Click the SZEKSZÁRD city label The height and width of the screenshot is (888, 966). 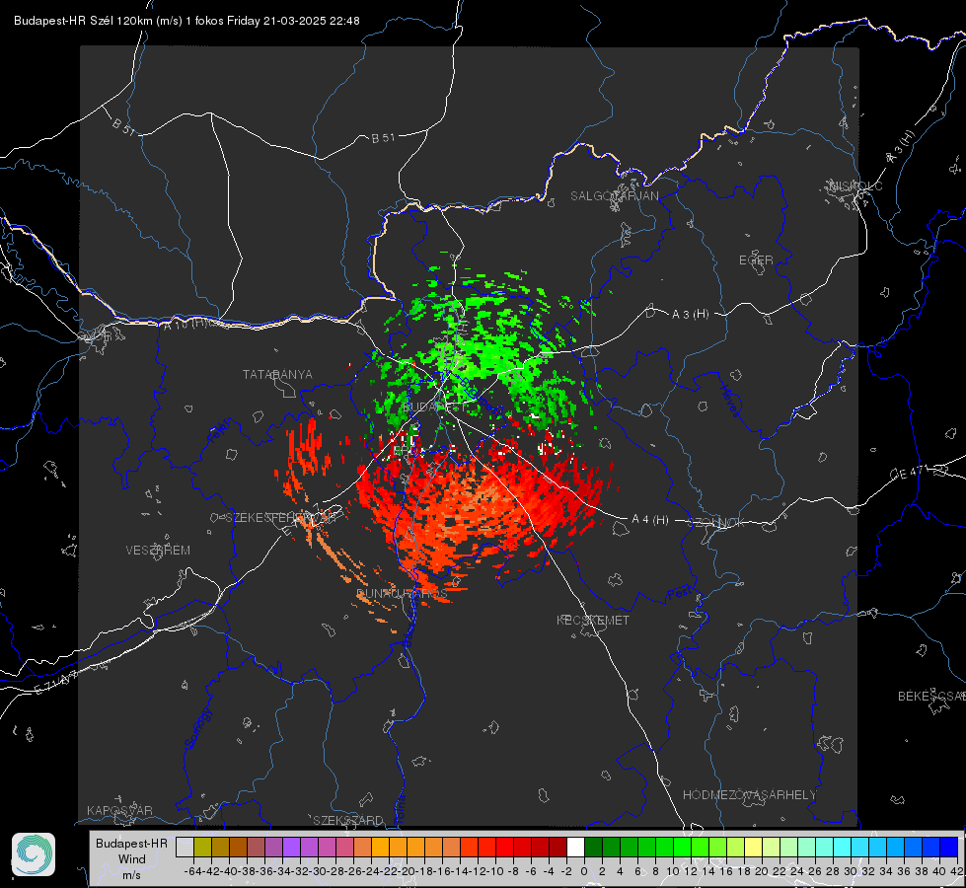pyautogui.click(x=347, y=820)
